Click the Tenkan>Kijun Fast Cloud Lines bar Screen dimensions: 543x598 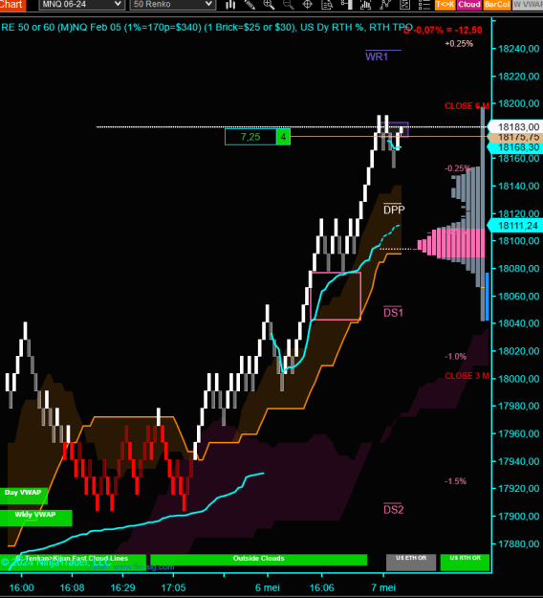pyautogui.click(x=73, y=562)
